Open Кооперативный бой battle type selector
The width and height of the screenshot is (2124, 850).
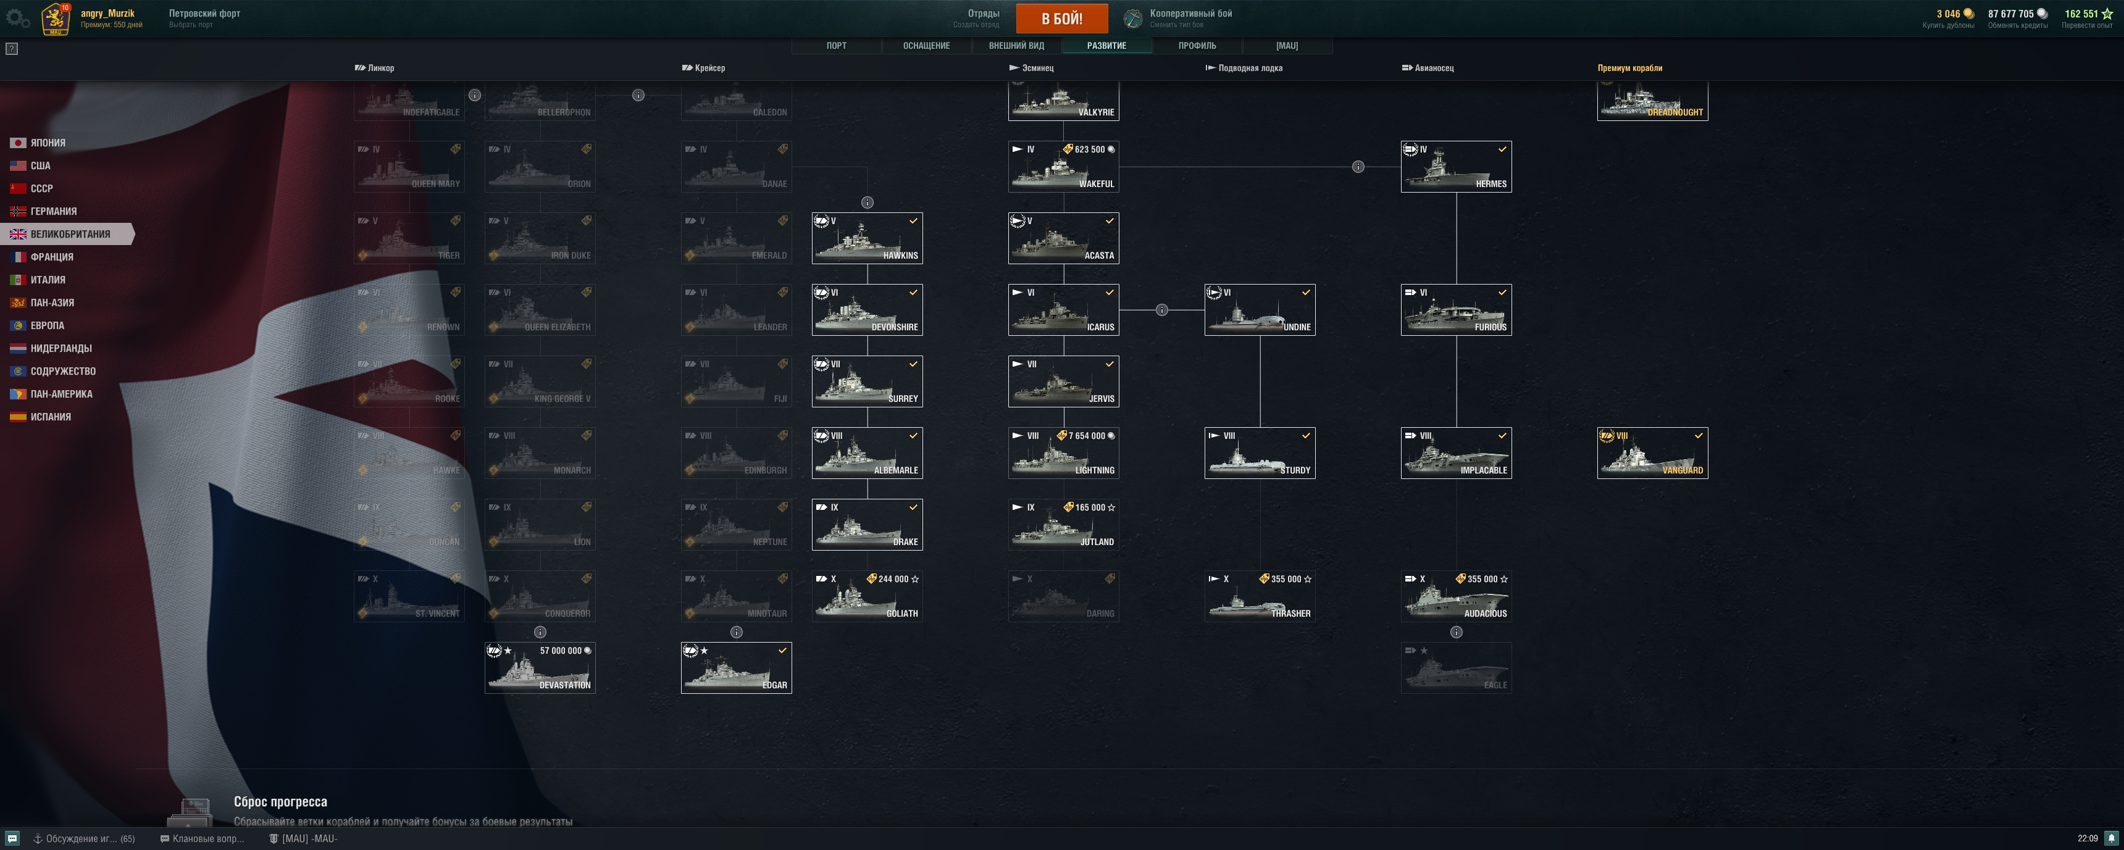[x=1190, y=18]
